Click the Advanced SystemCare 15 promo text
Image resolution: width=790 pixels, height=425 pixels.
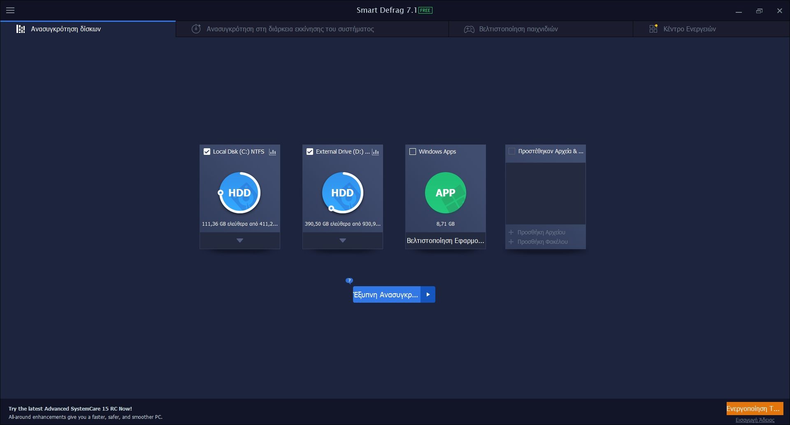pos(70,409)
